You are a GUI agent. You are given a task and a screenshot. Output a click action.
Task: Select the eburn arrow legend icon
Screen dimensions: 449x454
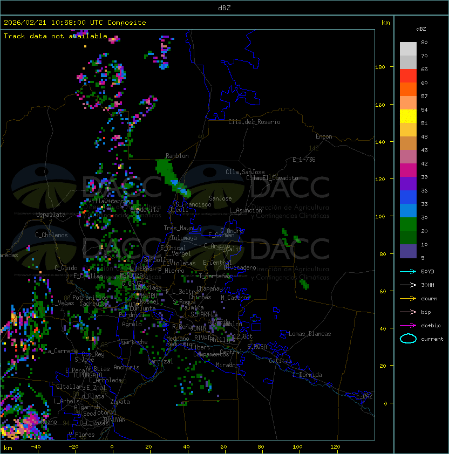tap(408, 298)
